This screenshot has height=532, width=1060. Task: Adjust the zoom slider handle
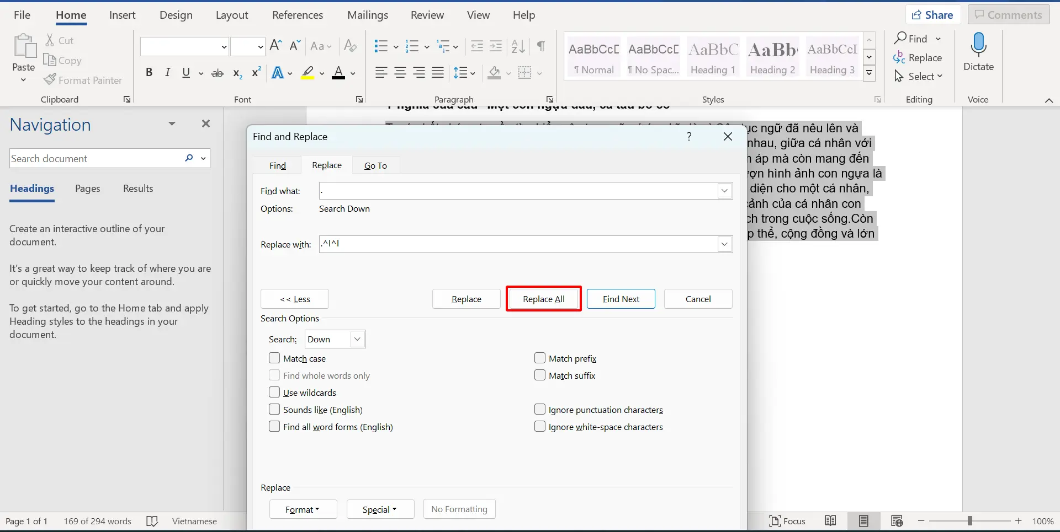click(x=969, y=521)
